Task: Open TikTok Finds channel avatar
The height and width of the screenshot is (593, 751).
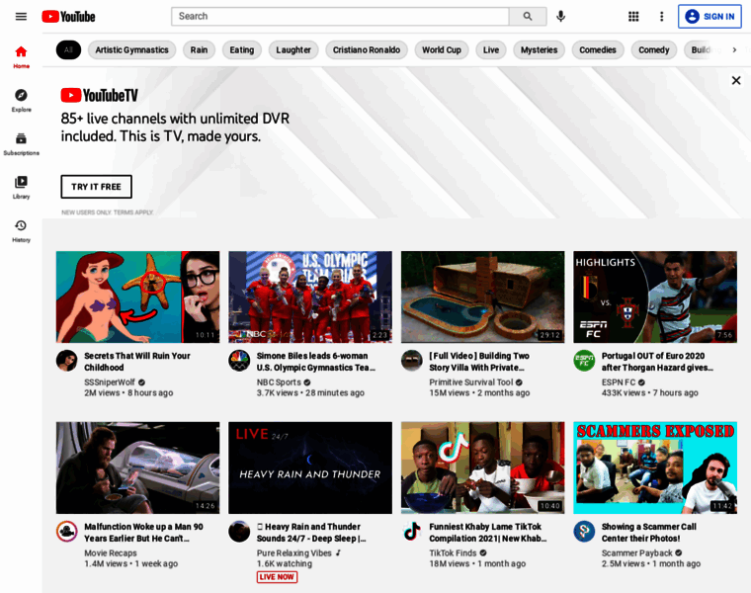Action: [411, 531]
